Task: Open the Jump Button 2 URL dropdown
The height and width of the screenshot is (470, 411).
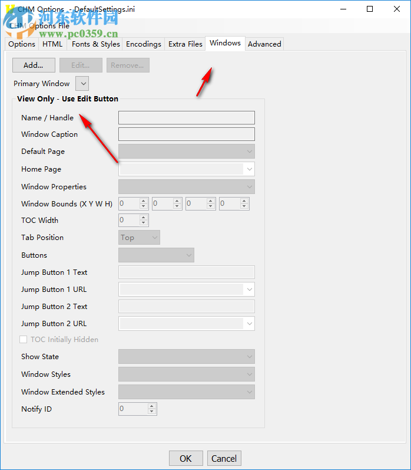Action: point(187,324)
